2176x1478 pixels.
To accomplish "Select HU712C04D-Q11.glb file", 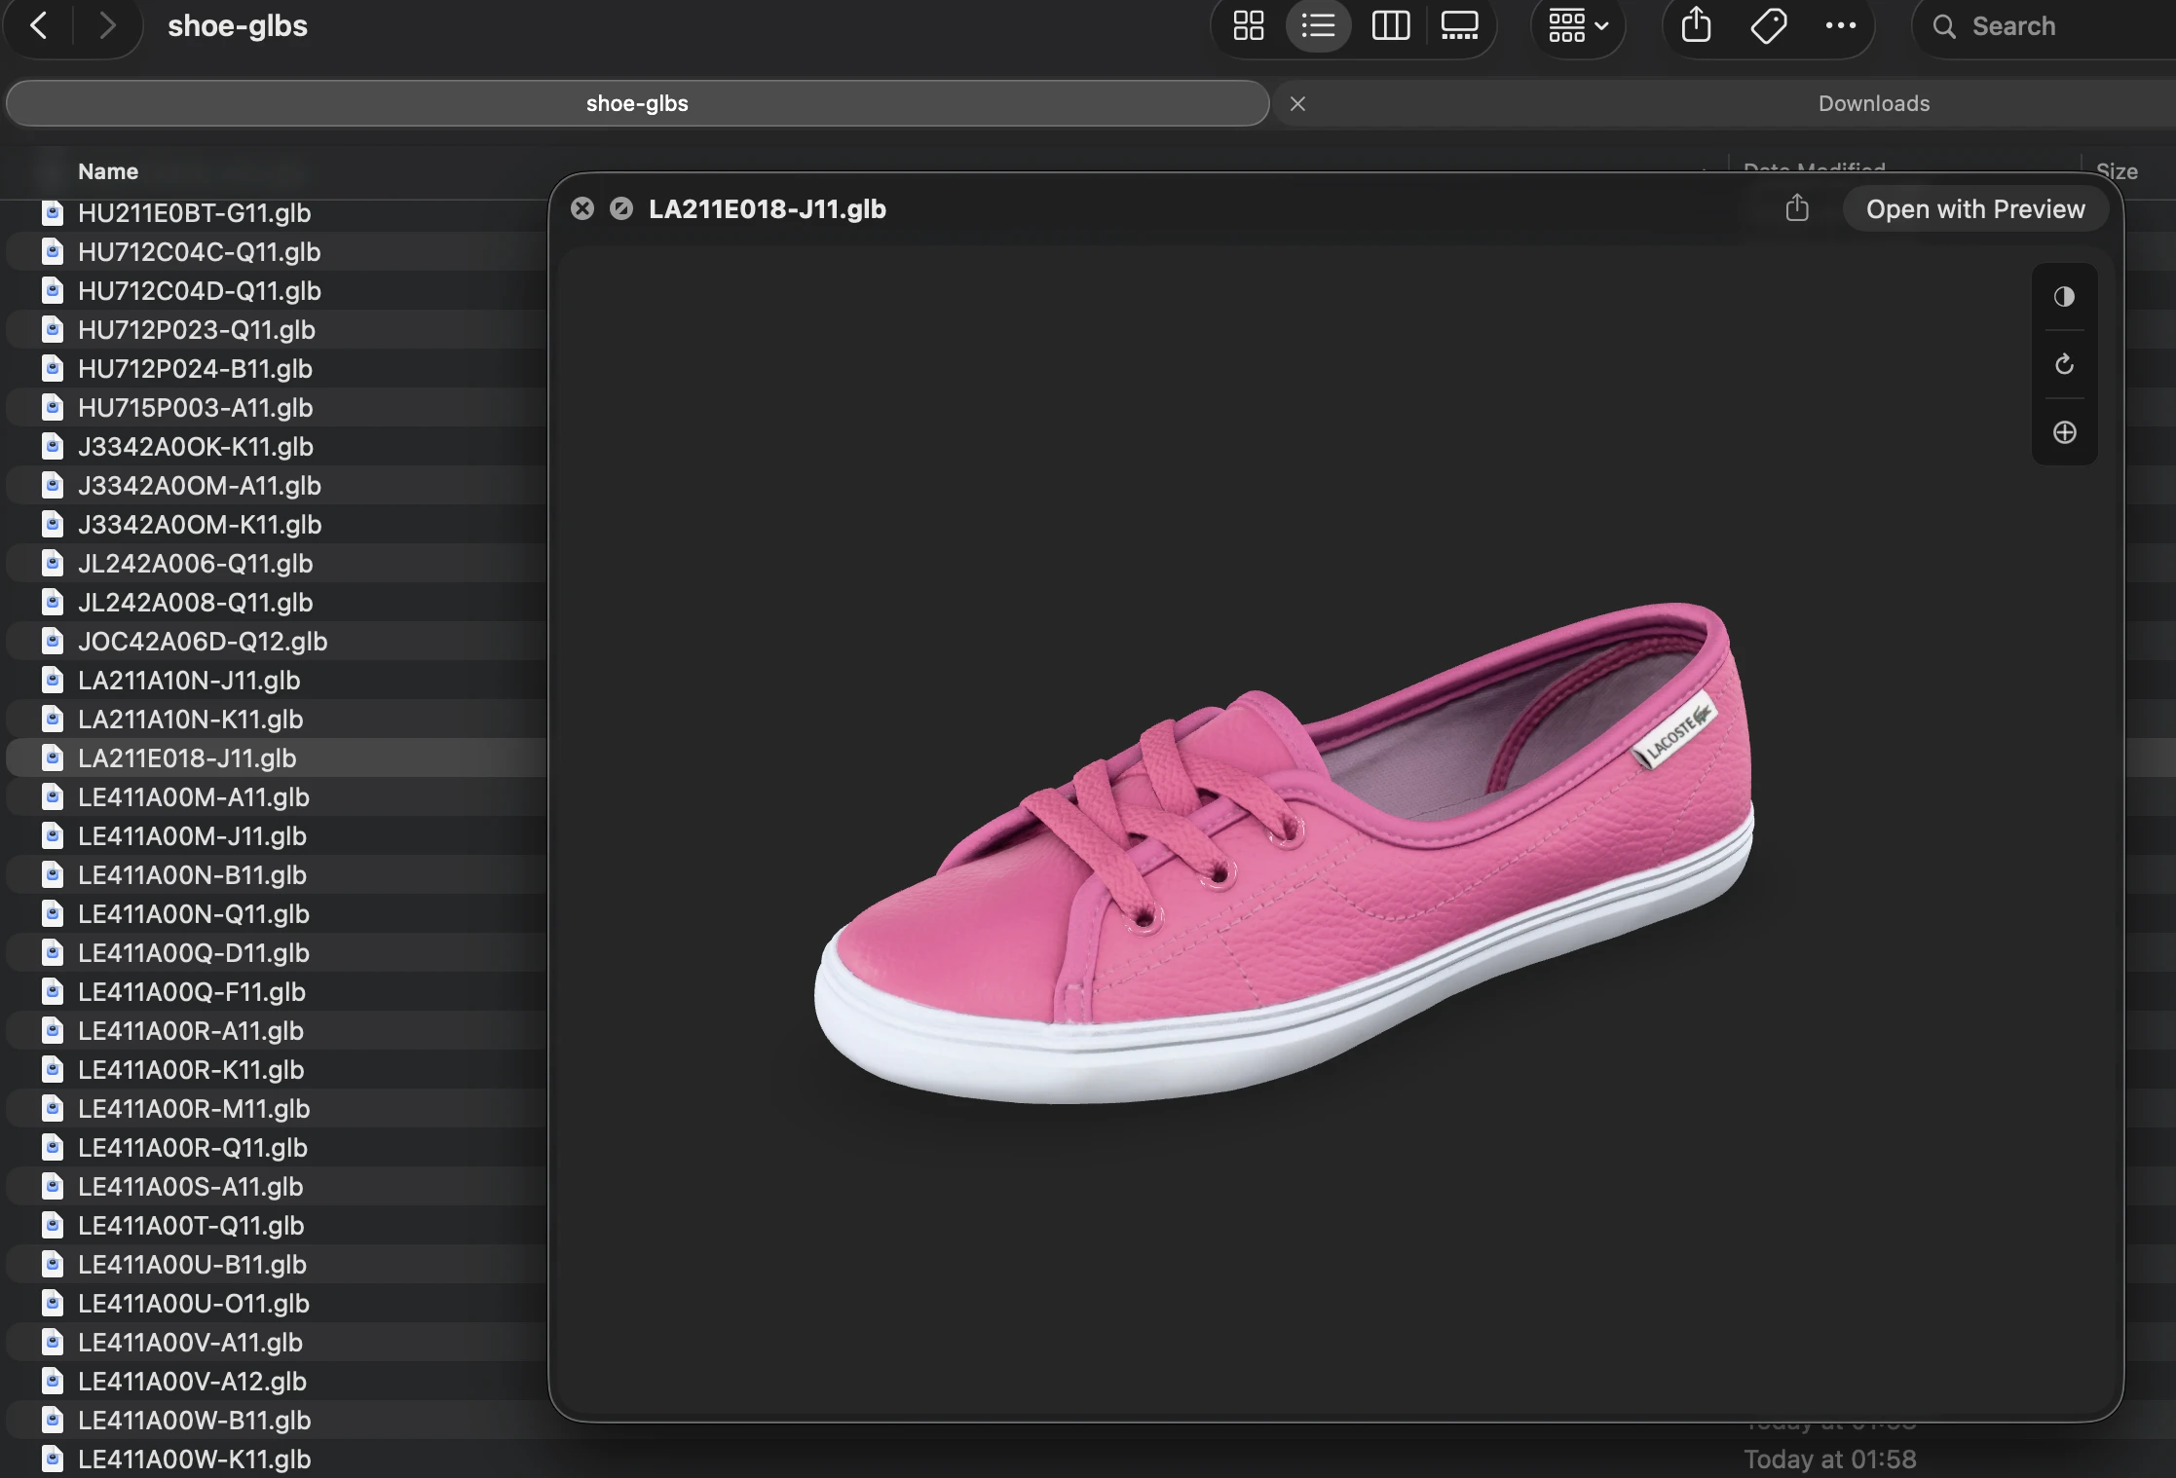I will [x=199, y=290].
